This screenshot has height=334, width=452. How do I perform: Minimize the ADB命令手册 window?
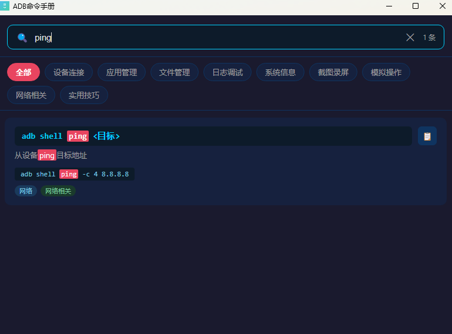[389, 6]
